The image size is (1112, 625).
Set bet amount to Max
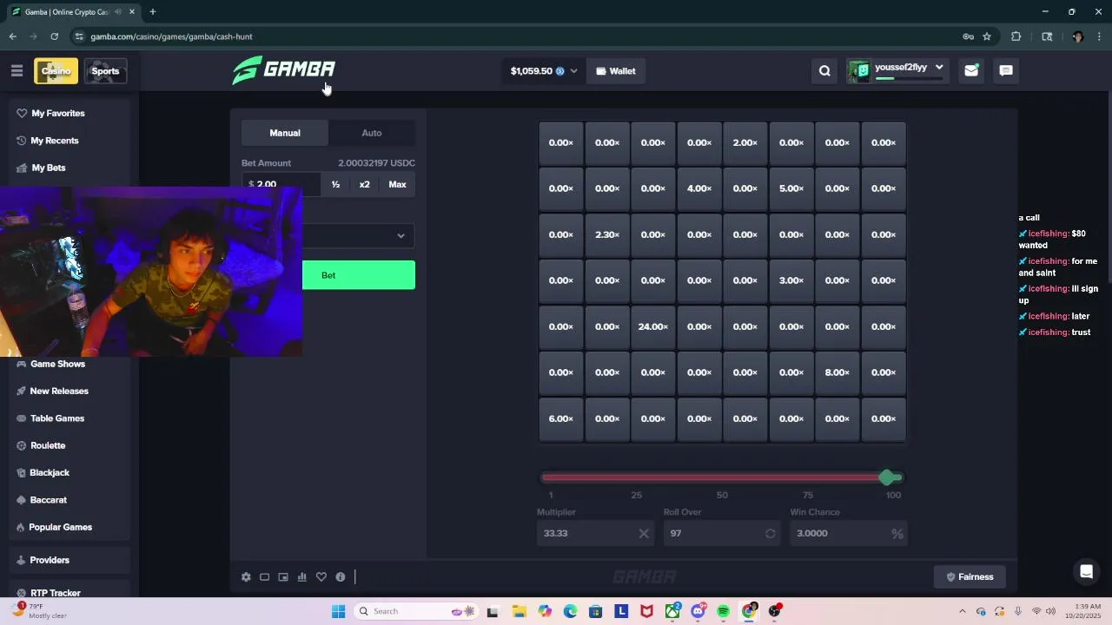point(397,185)
